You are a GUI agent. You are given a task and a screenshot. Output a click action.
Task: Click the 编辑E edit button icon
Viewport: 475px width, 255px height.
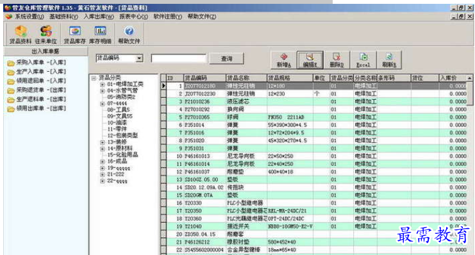pyautogui.click(x=310, y=60)
